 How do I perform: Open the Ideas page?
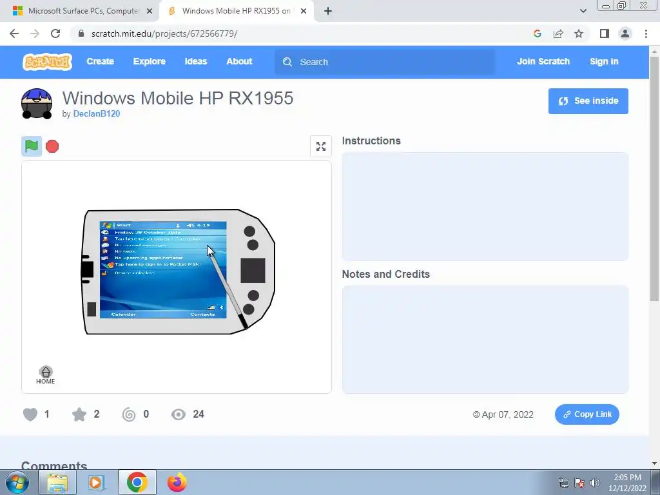click(x=196, y=61)
